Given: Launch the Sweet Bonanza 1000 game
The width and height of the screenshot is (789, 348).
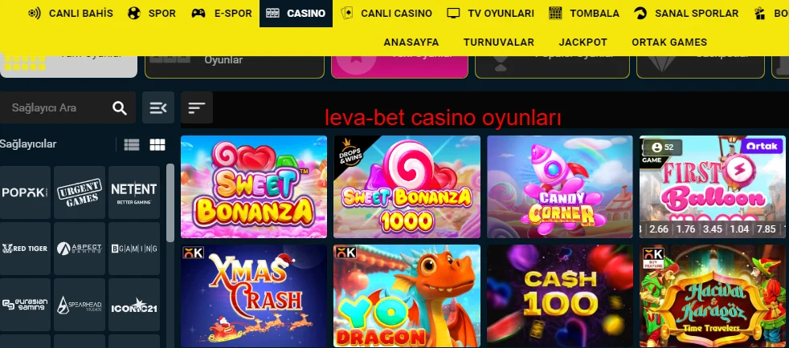Looking at the screenshot, I should (x=407, y=187).
